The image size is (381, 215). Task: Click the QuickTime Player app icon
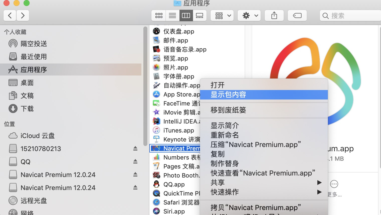(x=156, y=193)
